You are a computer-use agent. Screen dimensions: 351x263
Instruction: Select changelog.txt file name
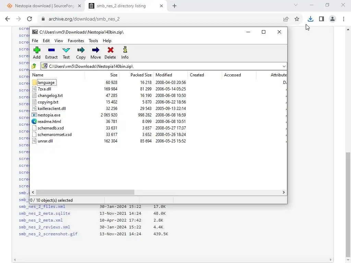click(50, 96)
